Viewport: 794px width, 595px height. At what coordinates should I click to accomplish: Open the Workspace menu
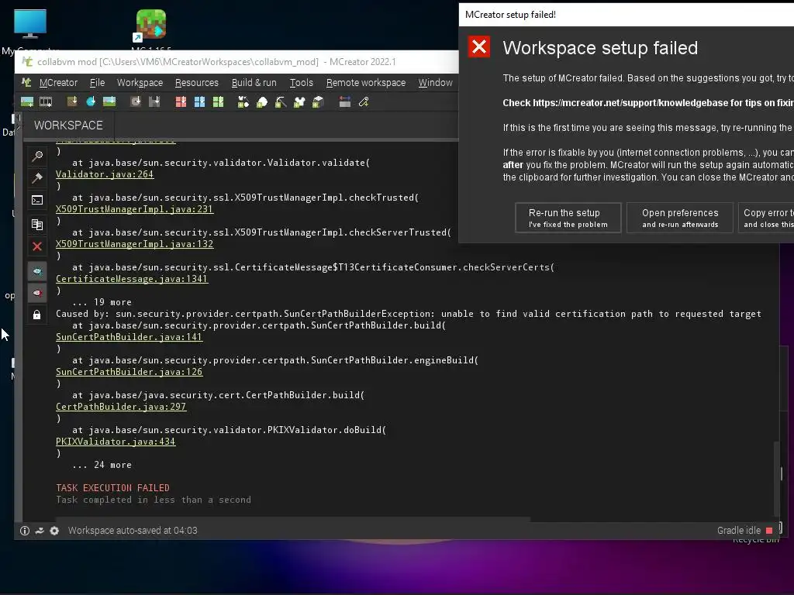(x=140, y=82)
